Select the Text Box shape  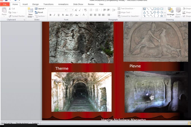pos(144,9)
